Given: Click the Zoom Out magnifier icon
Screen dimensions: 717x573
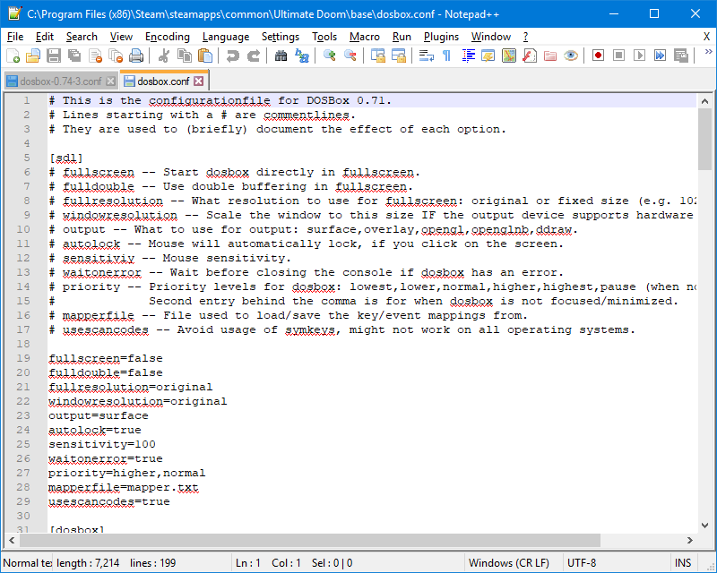Looking at the screenshot, I should point(350,56).
